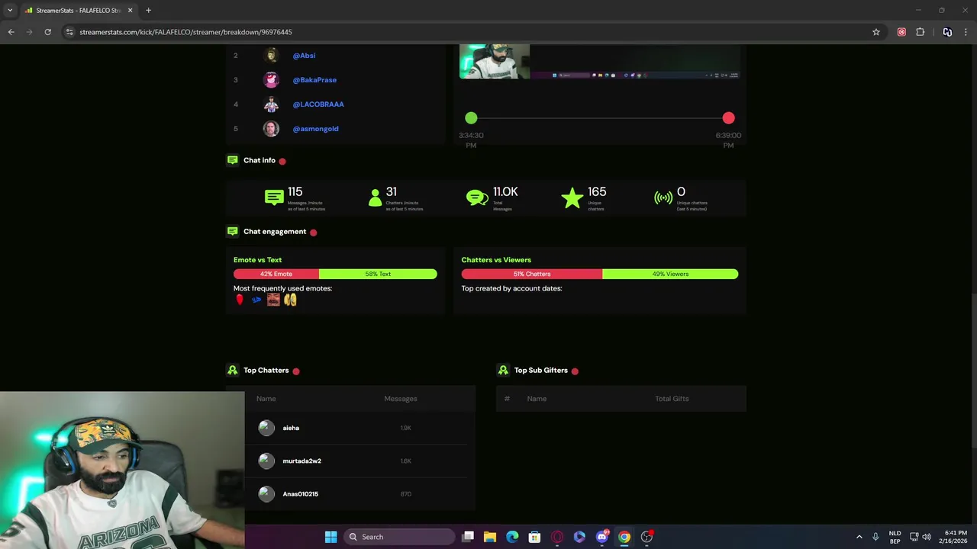Screen dimensions: 977x549
Task: Click the messages per minute icon
Action: tap(274, 197)
